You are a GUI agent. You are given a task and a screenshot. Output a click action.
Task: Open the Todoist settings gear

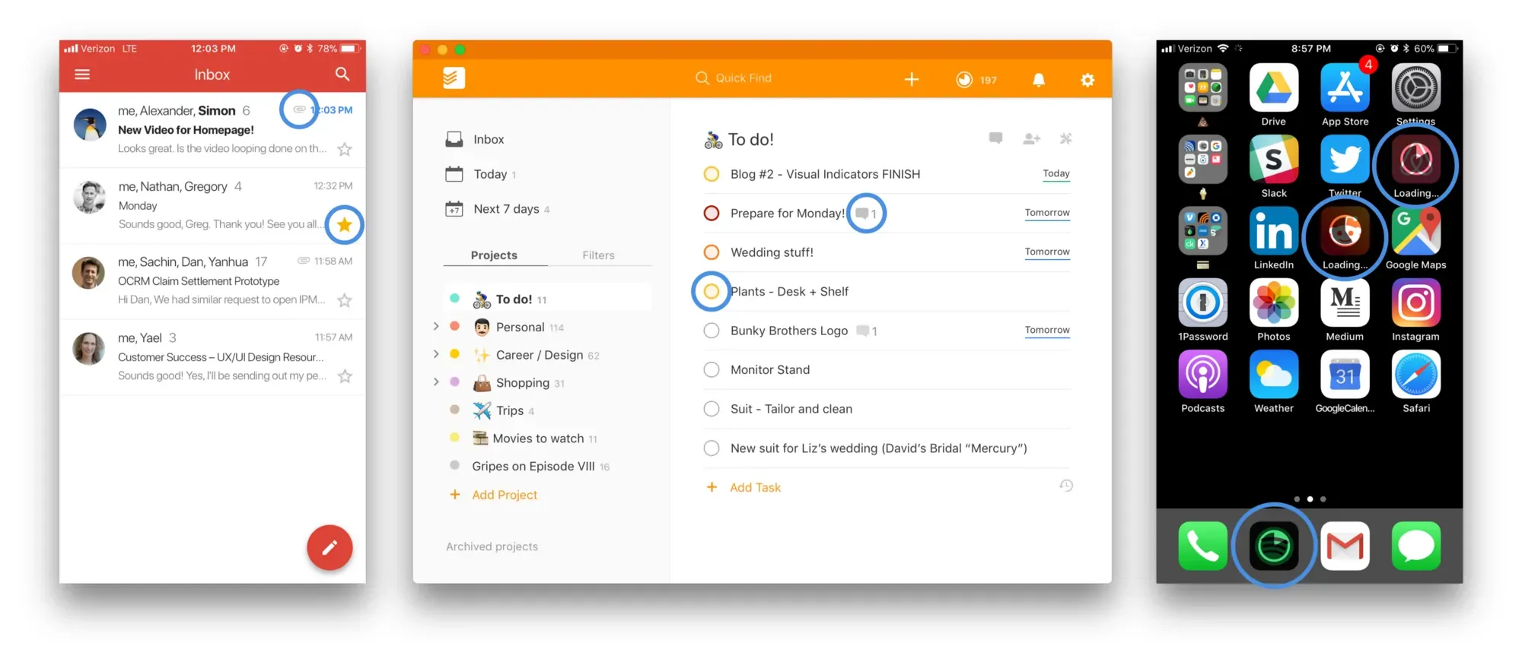pyautogui.click(x=1087, y=79)
